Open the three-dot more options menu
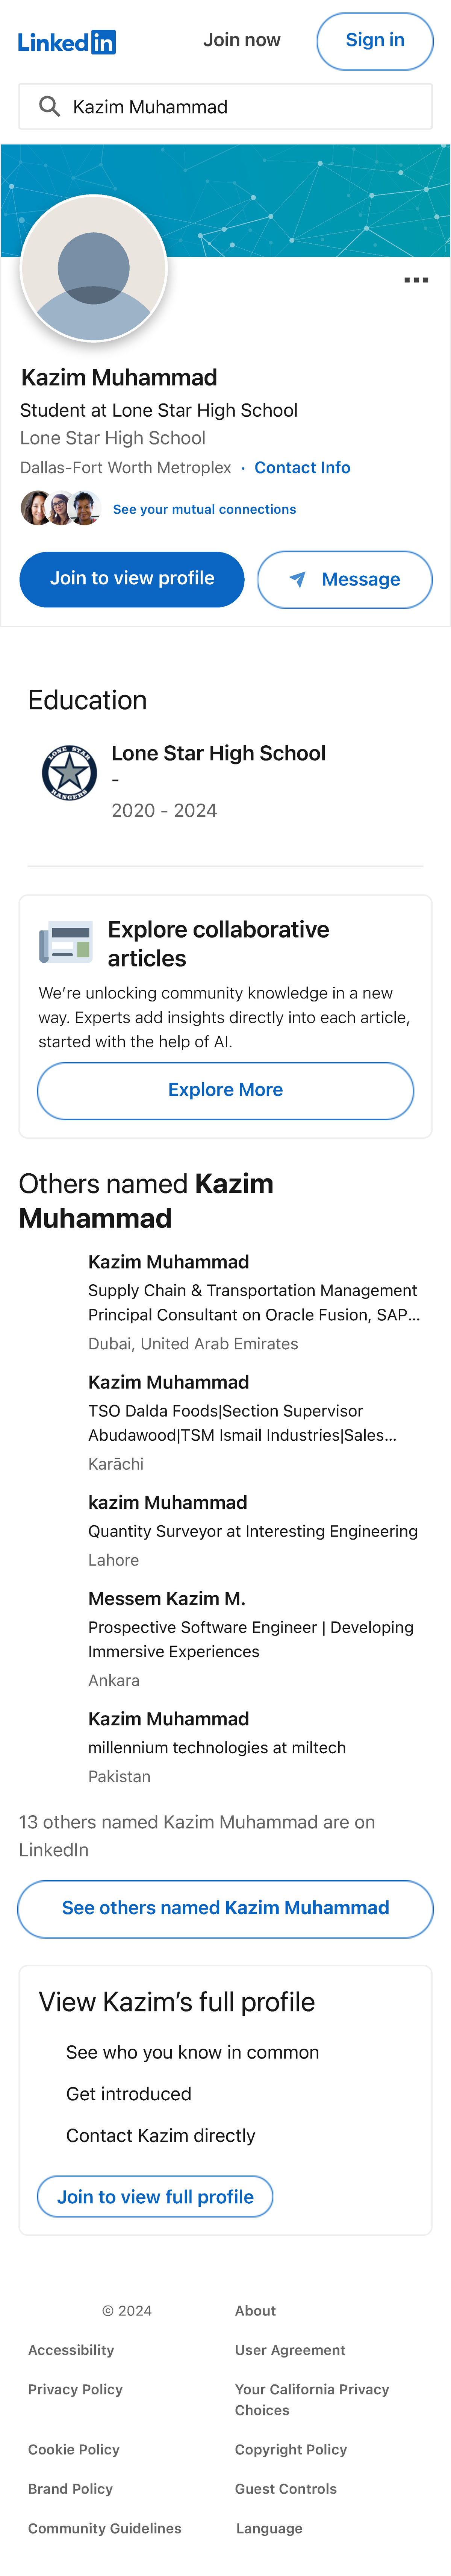The height and width of the screenshot is (2576, 451). [x=416, y=280]
